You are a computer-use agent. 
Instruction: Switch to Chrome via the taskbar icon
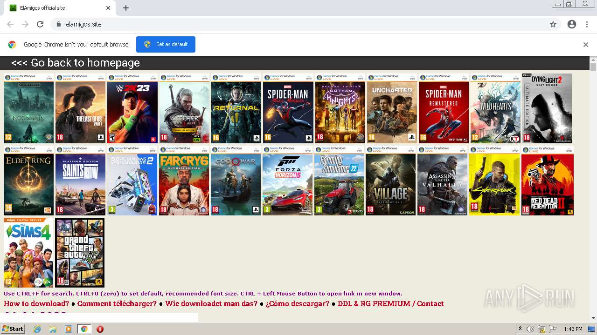point(84,329)
